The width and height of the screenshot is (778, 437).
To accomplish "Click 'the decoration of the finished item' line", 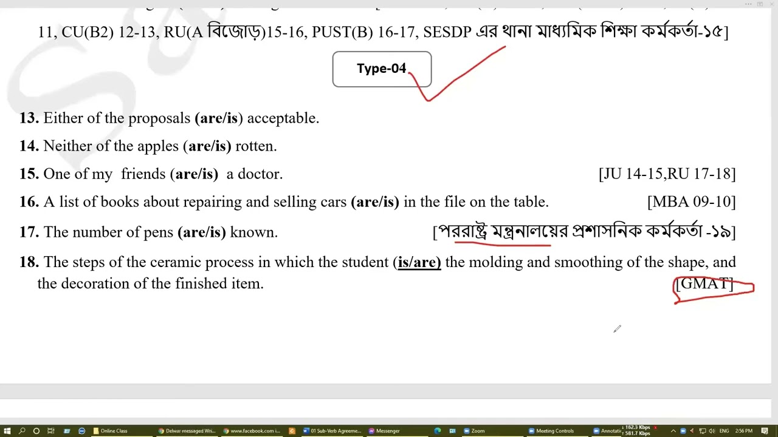I will click(151, 283).
